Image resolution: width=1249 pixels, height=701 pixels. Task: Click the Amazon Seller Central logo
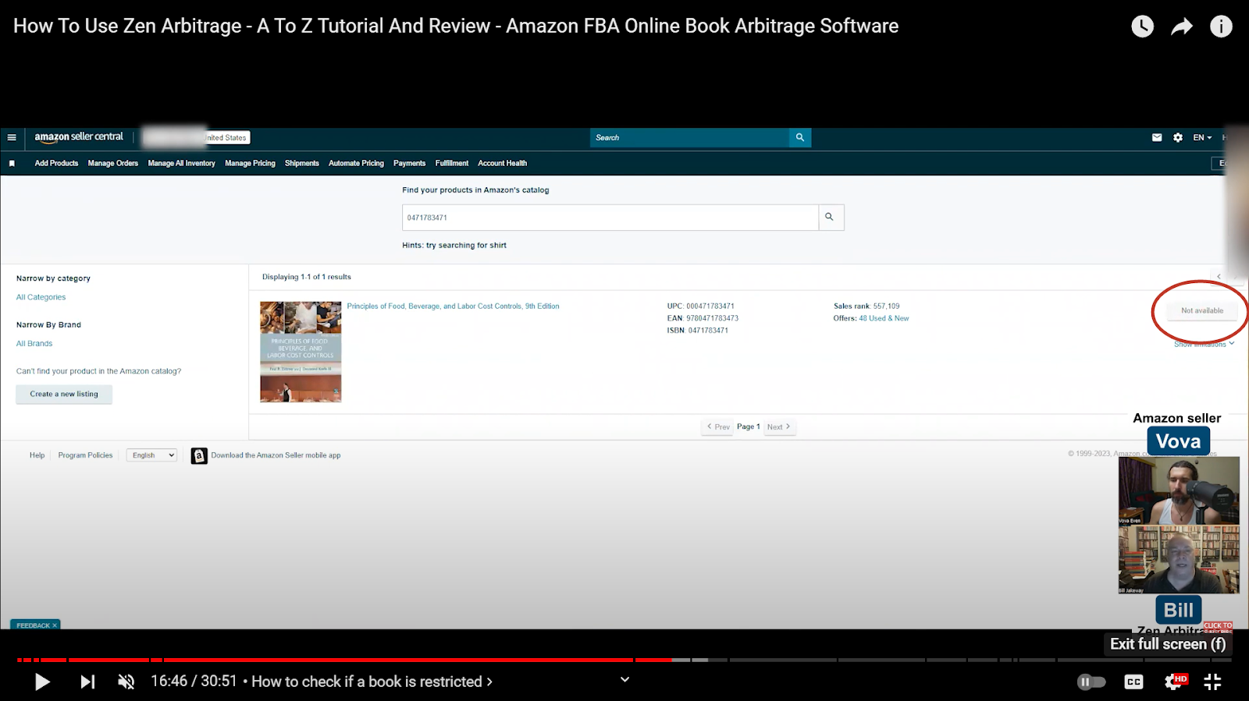(x=79, y=137)
